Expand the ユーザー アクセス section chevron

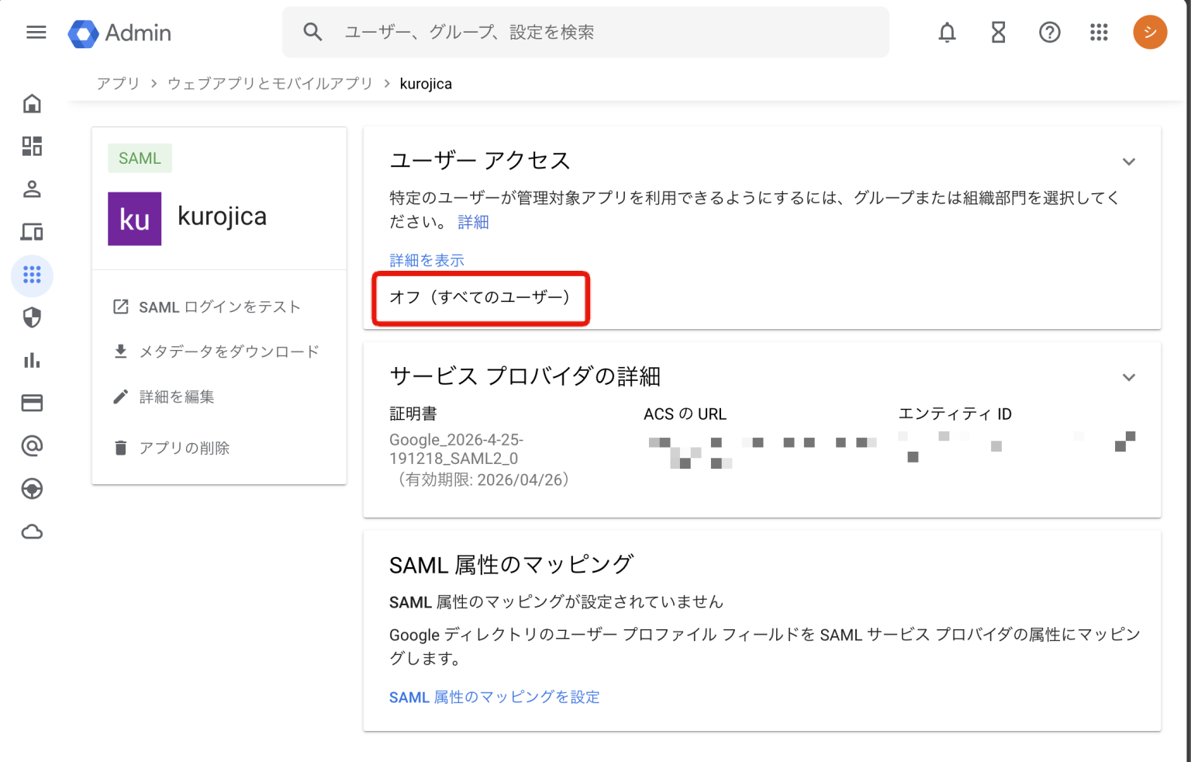pos(1129,161)
